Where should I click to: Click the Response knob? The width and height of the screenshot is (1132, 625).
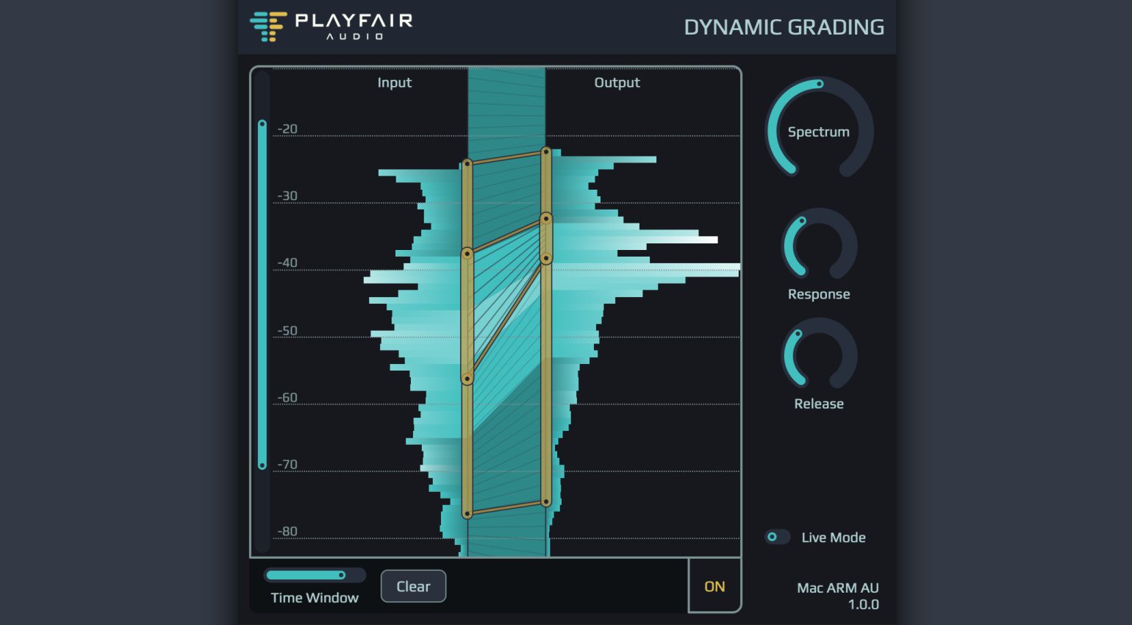click(x=819, y=246)
